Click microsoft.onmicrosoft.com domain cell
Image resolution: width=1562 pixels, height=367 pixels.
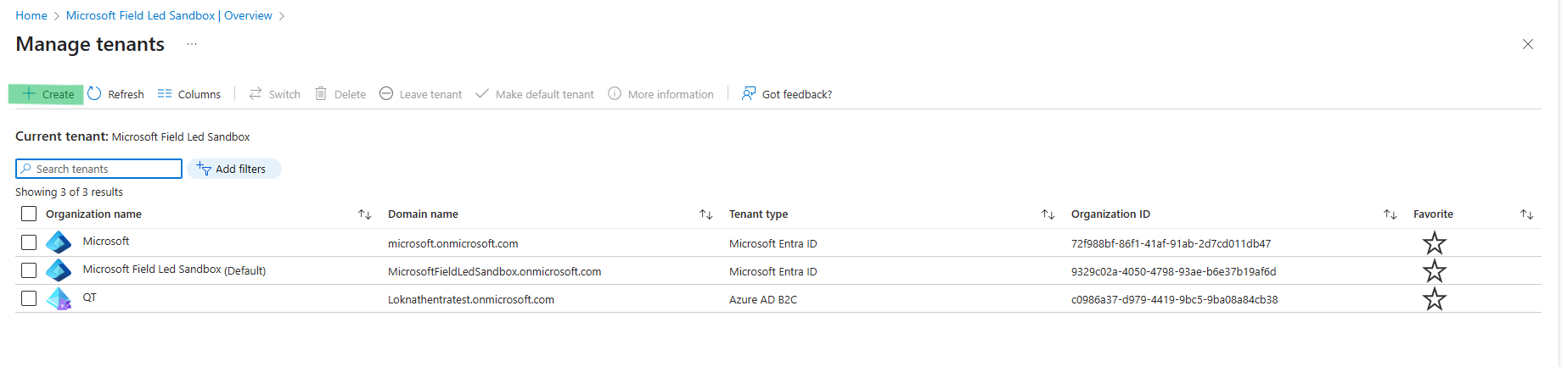tap(453, 243)
